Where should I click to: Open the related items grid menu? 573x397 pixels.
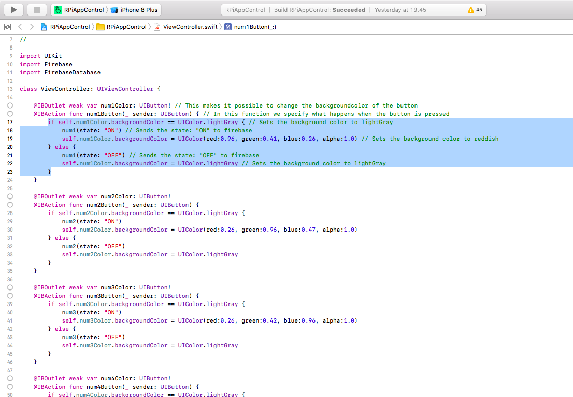[x=7, y=27]
